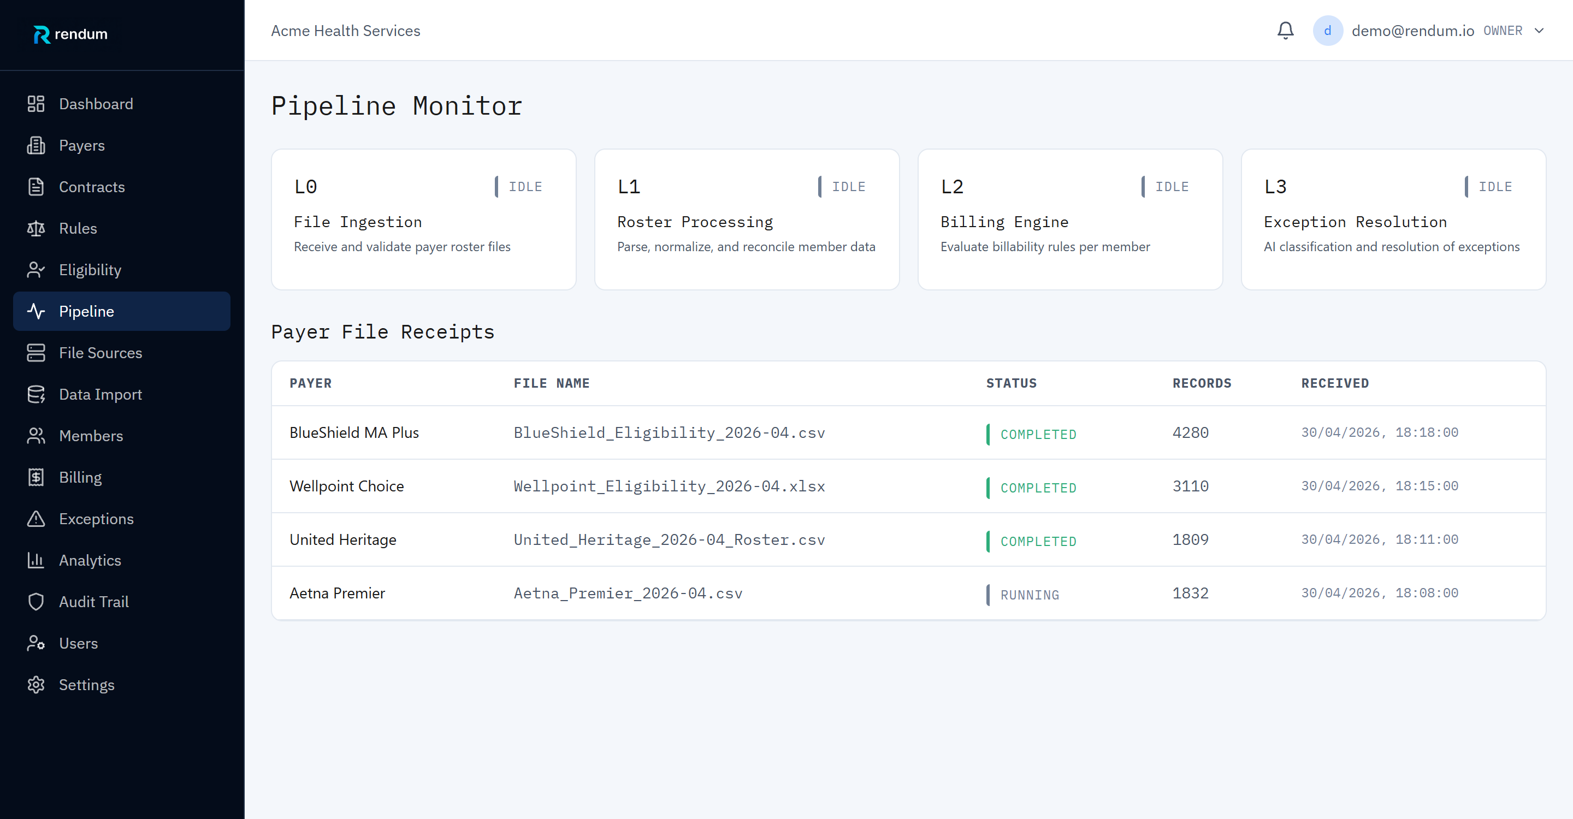Viewport: 1573px width, 819px height.
Task: Select Rules in the sidebar
Action: 121,228
